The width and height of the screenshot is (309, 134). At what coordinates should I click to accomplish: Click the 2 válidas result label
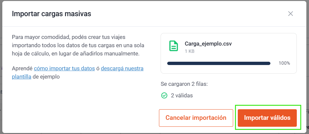tap(182, 95)
